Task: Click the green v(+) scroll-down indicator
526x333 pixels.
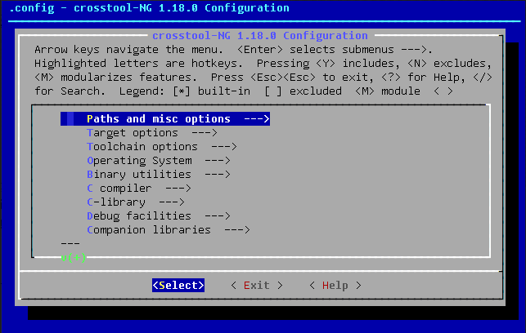Action: 74,257
